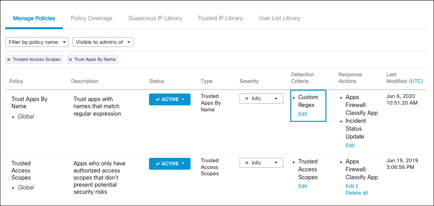Click the green severity dot for Trust Apps By Name
The width and height of the screenshot is (434, 206).
pyautogui.click(x=247, y=99)
